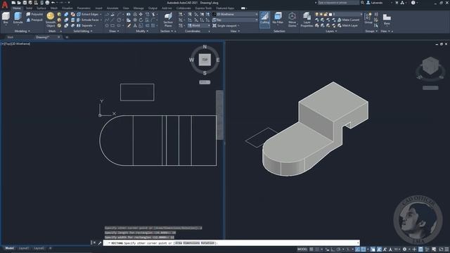This screenshot has width=450, height=253.
Task: Expand the Solid Editing panel dropdown
Action: click(x=83, y=31)
